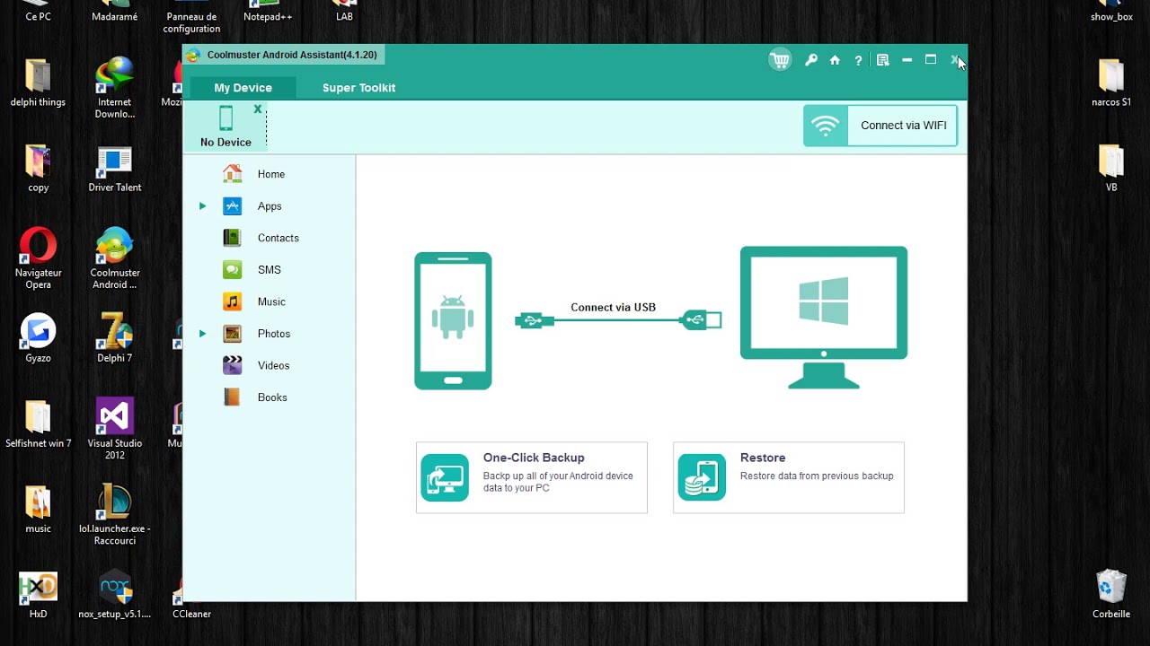This screenshot has width=1150, height=646.
Task: Open Gyazo desktop icon
Action: [38, 339]
